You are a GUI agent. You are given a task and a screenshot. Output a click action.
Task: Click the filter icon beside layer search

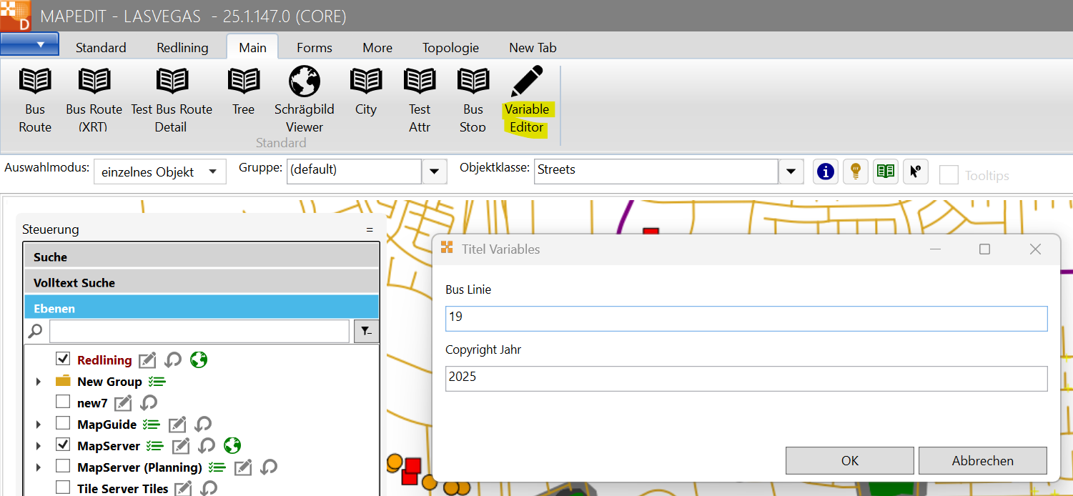(x=366, y=331)
